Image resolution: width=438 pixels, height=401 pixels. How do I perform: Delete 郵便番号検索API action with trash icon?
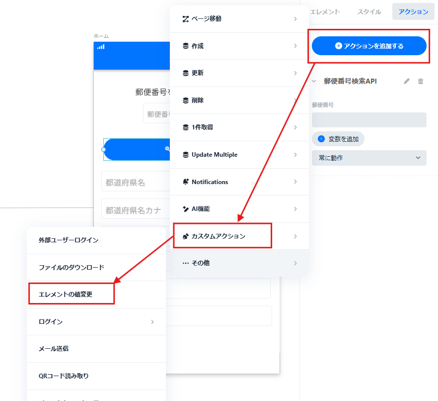coord(421,81)
